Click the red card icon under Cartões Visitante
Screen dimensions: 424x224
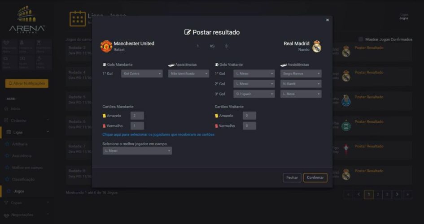tap(216, 126)
